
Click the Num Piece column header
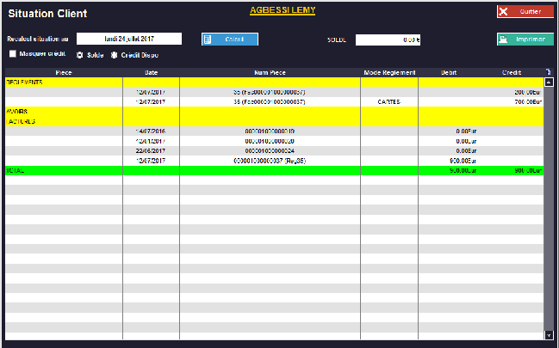click(x=270, y=72)
